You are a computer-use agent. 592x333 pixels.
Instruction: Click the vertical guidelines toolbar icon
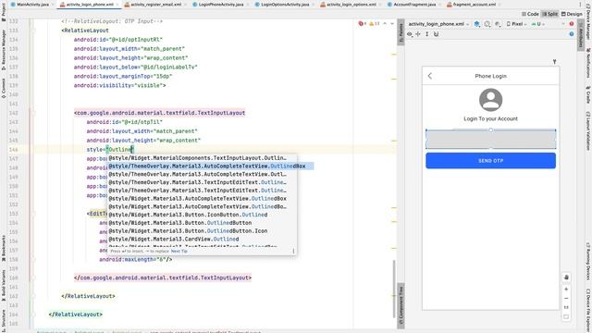427,34
